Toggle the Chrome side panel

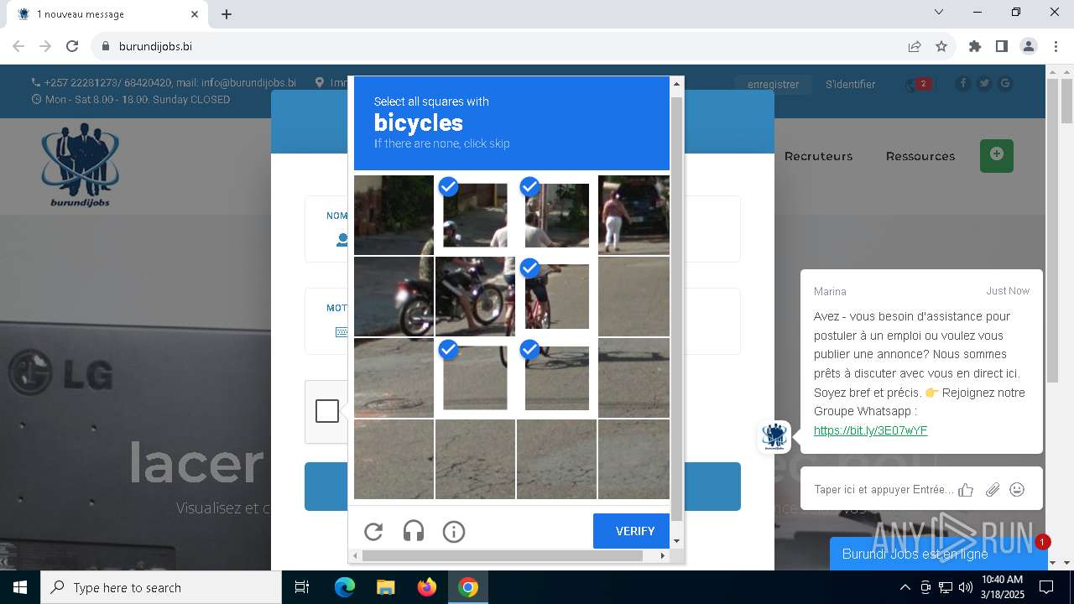[1002, 46]
